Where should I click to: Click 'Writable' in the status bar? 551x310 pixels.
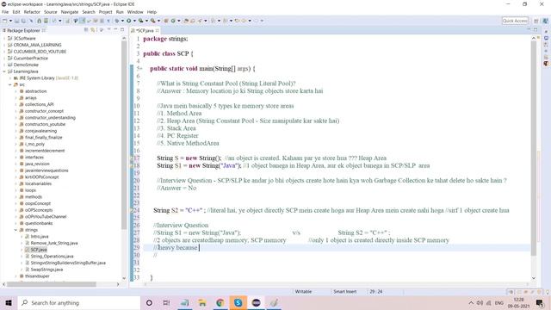coord(303,292)
